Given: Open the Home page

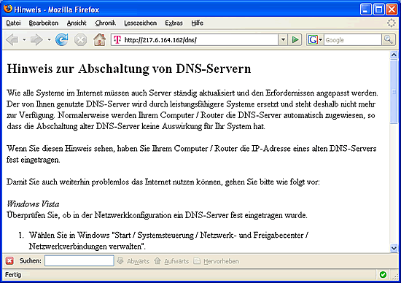Looking at the screenshot, I should click(99, 39).
